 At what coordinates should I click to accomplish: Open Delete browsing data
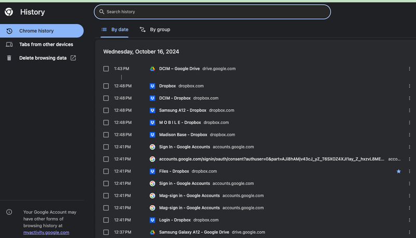coord(43,58)
